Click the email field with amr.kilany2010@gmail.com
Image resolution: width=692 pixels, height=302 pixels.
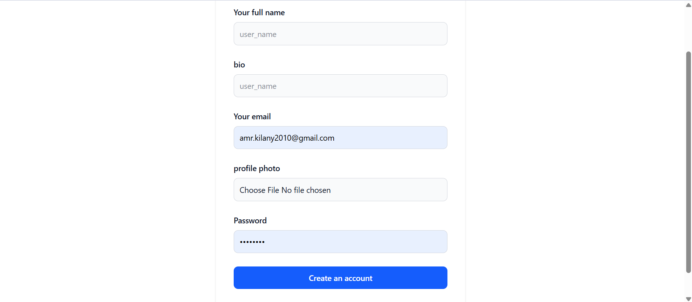point(340,138)
